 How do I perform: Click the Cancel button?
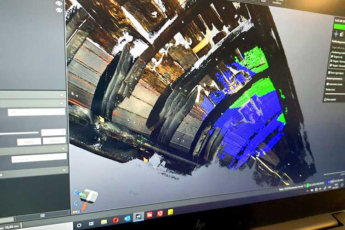click(54, 140)
